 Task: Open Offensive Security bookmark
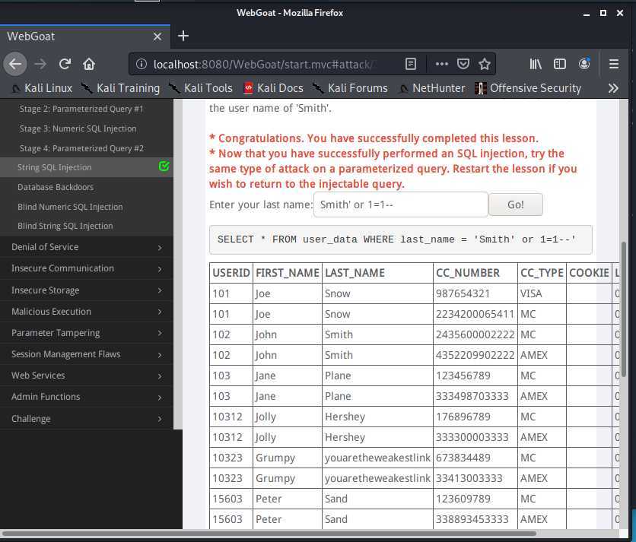tap(528, 88)
